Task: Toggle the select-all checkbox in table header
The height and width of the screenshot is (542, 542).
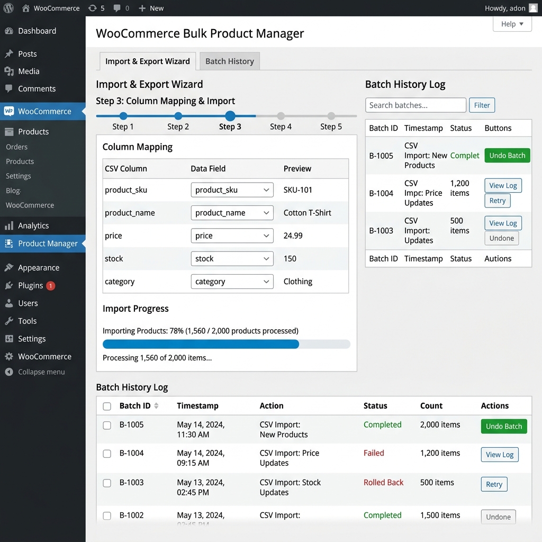Action: [107, 406]
